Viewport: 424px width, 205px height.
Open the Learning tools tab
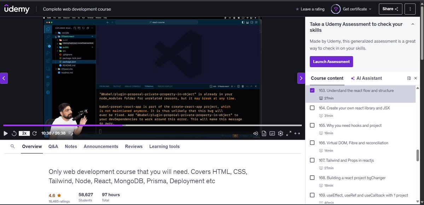coord(164,146)
